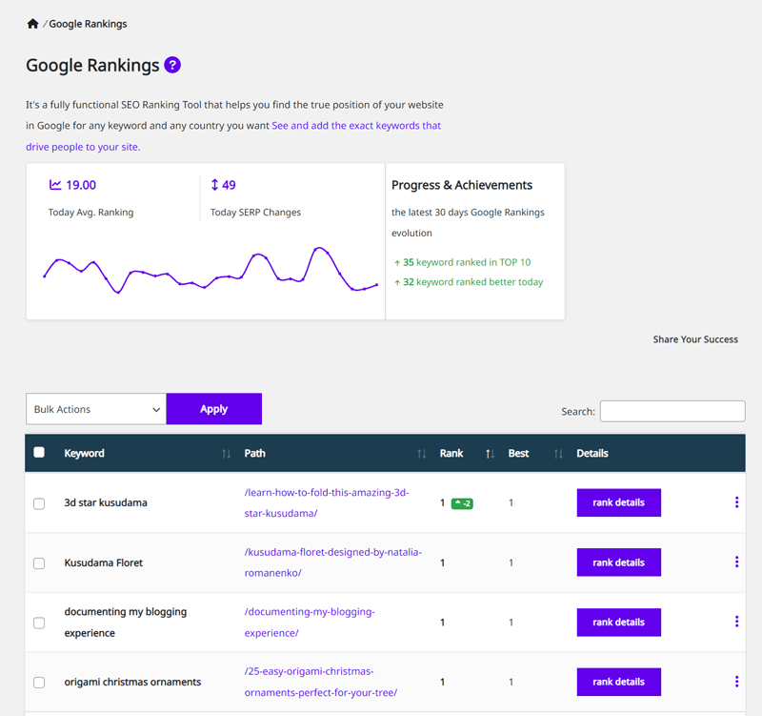Viewport: 762px width, 716px height.
Task: Click the 'Today SERP Changes' label
Action: (255, 212)
